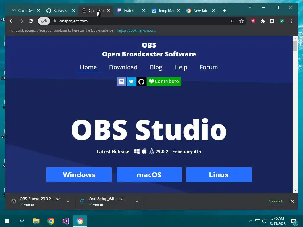
Task: Click the Linux download button
Action: coord(219,175)
